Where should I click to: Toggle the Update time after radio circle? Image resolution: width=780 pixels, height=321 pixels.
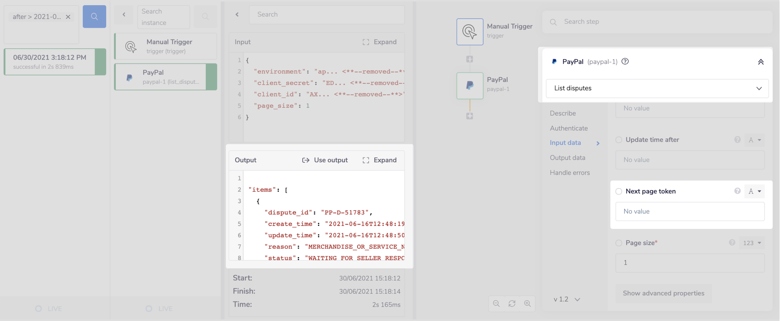[619, 140]
